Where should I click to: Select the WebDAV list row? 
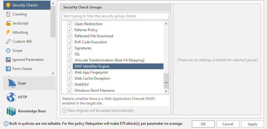pyautogui.click(x=118, y=84)
